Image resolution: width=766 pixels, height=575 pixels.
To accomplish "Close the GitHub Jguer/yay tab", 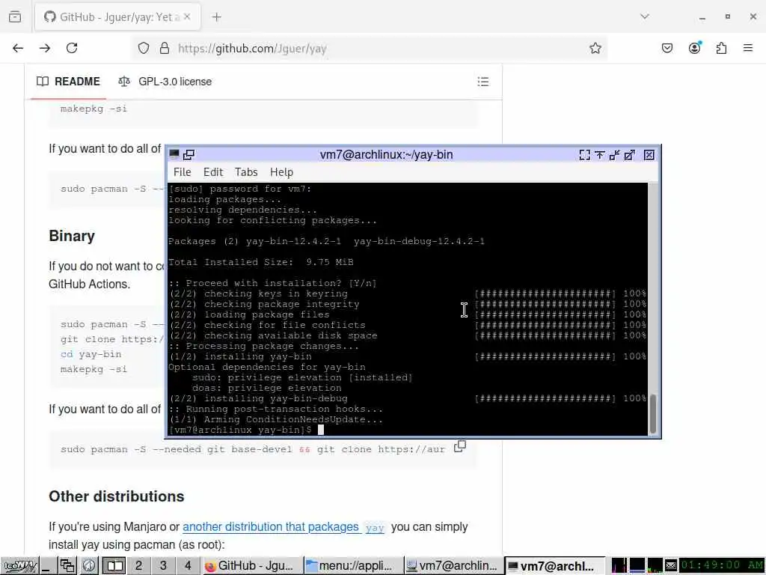I will [187, 17].
